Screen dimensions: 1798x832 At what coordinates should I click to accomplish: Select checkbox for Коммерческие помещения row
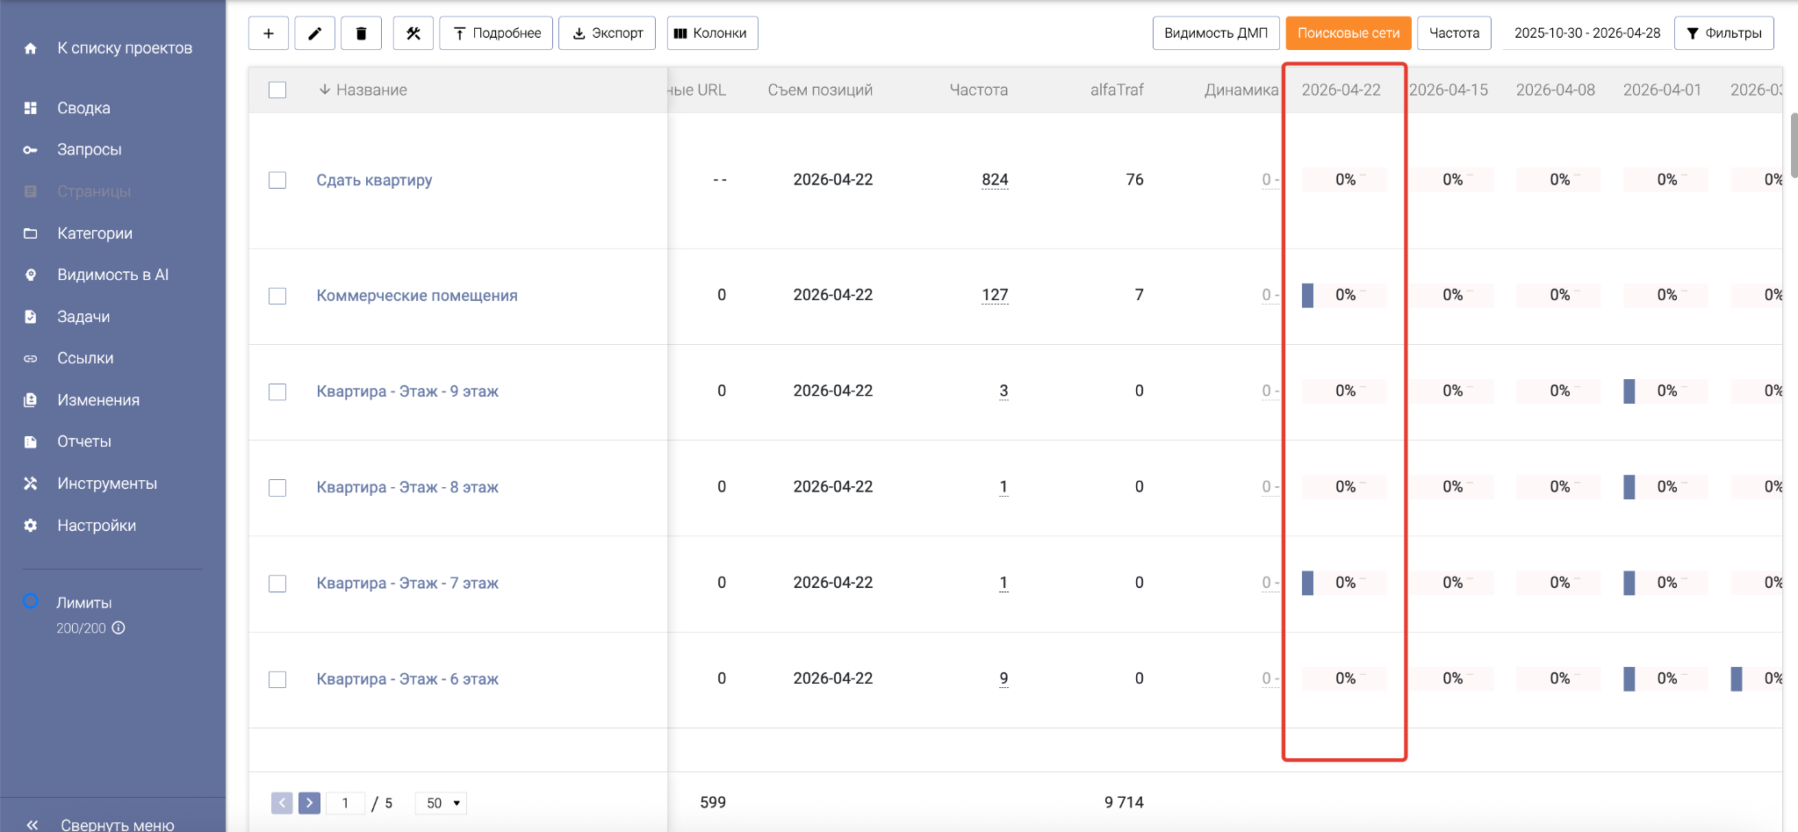click(x=277, y=296)
